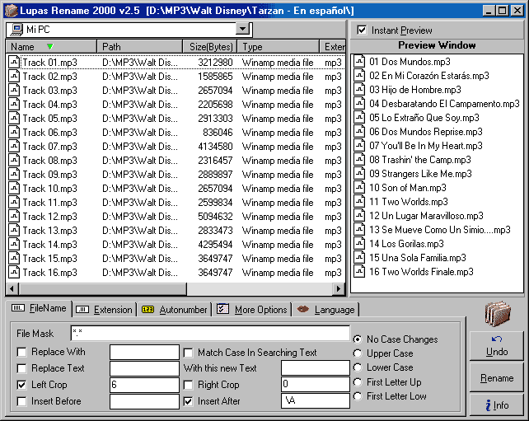Enable the Replace Text checkbox
Viewport: 529px width, 421px height.
click(x=21, y=368)
